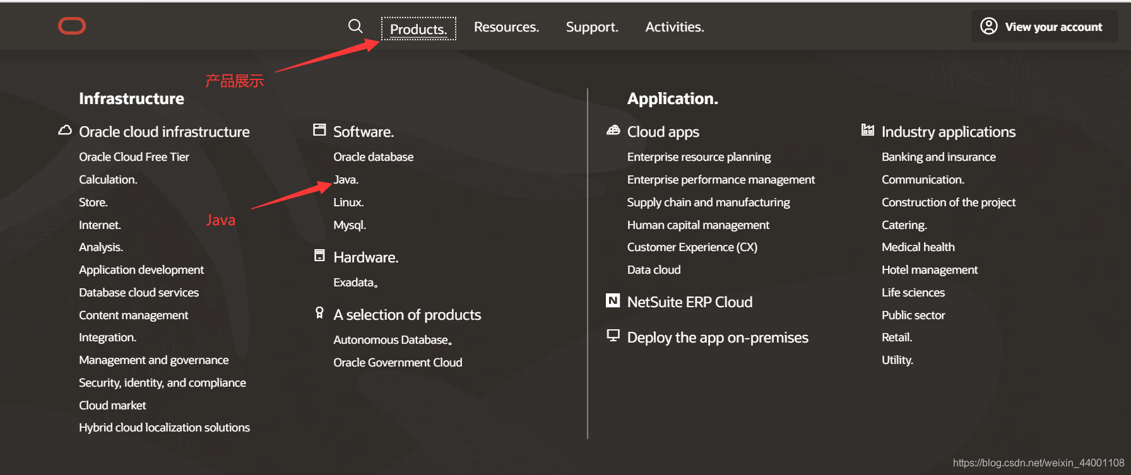Open the Catering link
The height and width of the screenshot is (475, 1131).
[904, 225]
